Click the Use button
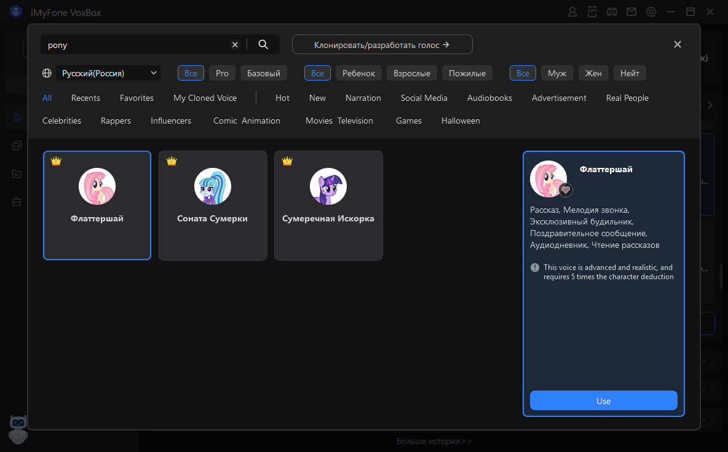Image resolution: width=728 pixels, height=452 pixels. pos(604,401)
